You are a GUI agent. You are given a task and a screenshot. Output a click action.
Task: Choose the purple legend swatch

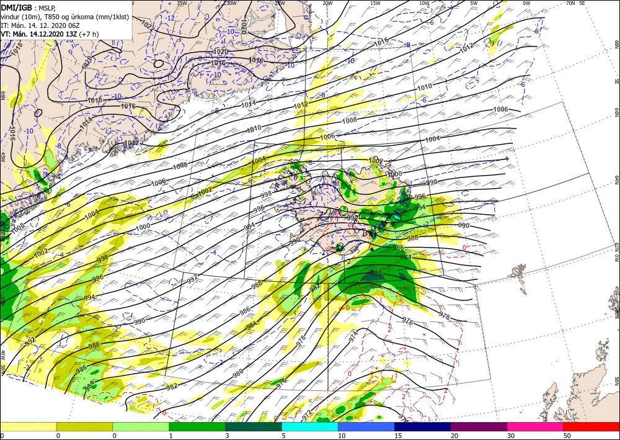point(479,426)
